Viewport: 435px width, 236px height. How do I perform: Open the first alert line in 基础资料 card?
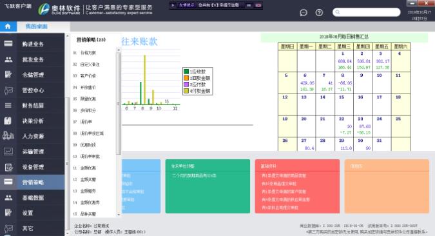pos(284,176)
